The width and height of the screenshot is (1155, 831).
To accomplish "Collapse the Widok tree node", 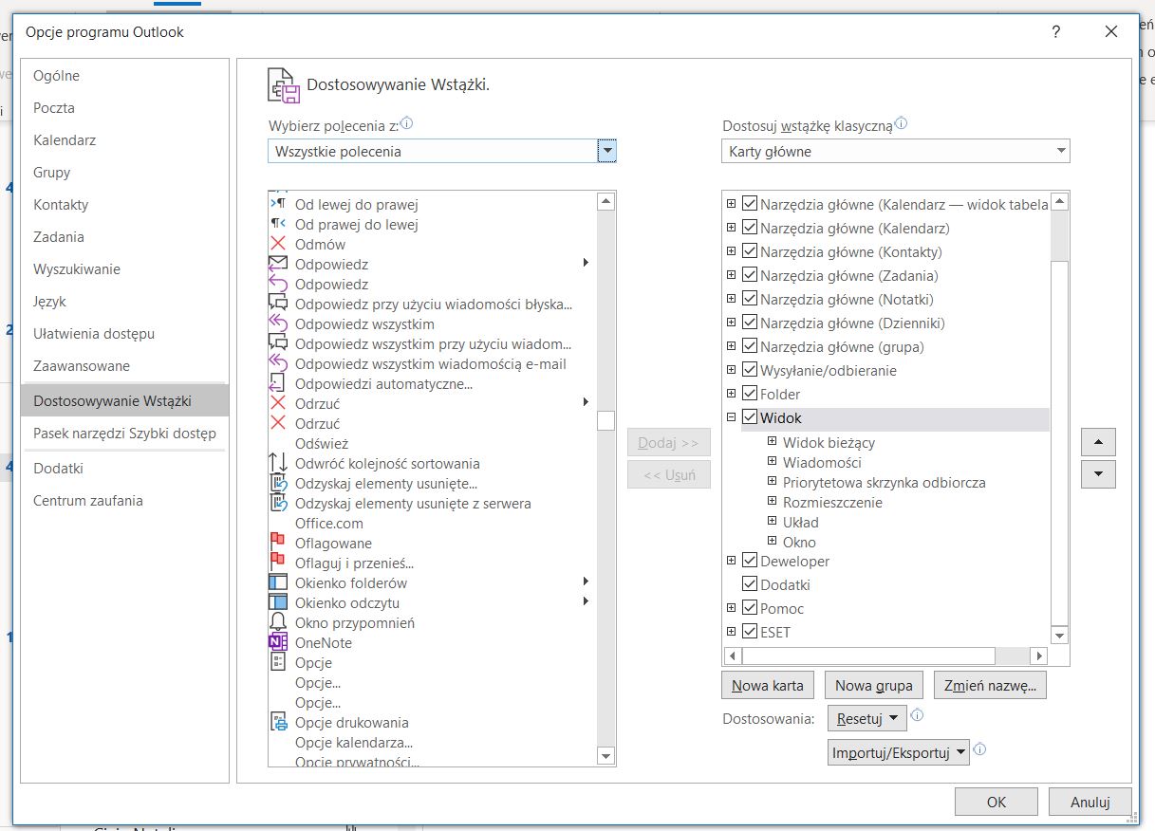I will point(731,417).
